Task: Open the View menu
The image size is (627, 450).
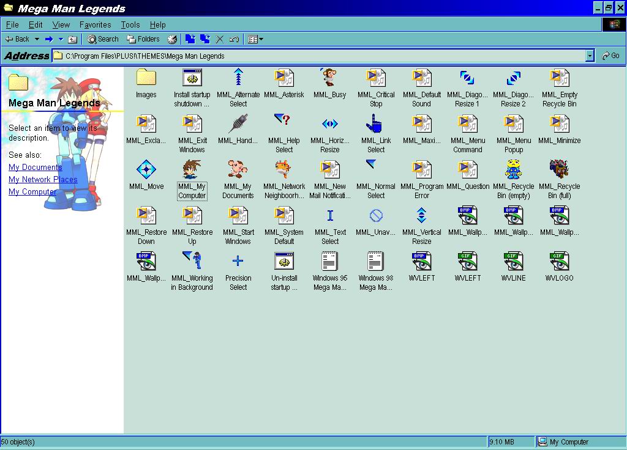Action: (x=61, y=24)
